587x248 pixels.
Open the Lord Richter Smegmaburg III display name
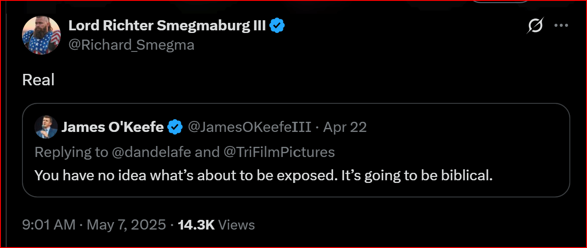167,26
